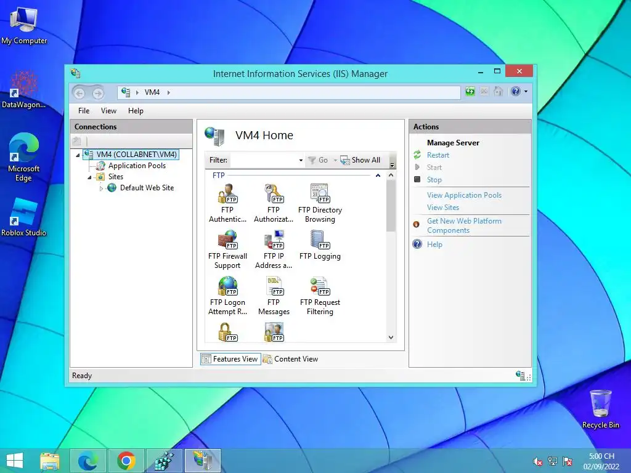631x473 pixels.
Task: Click the Forward navigation arrow
Action: [x=98, y=94]
